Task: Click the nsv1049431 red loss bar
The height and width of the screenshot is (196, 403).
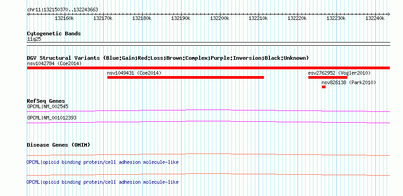Action: point(186,77)
